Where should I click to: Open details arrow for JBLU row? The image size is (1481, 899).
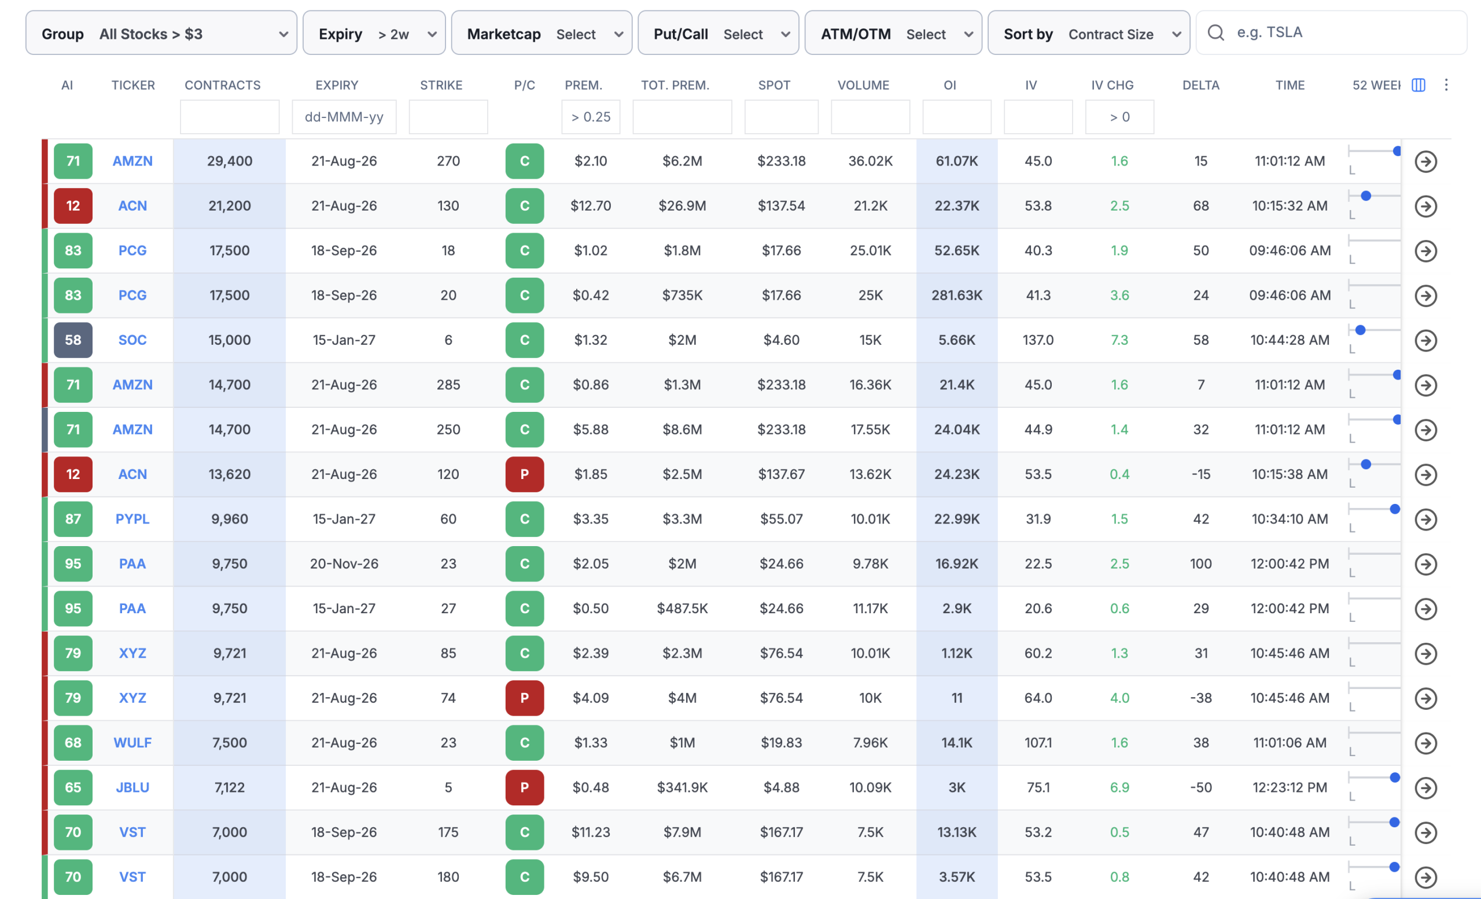pos(1425,787)
